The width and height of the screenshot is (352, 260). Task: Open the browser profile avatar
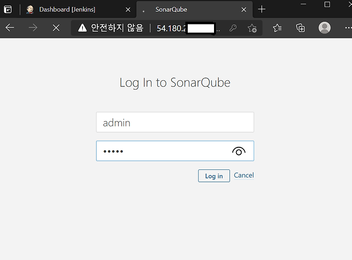325,28
